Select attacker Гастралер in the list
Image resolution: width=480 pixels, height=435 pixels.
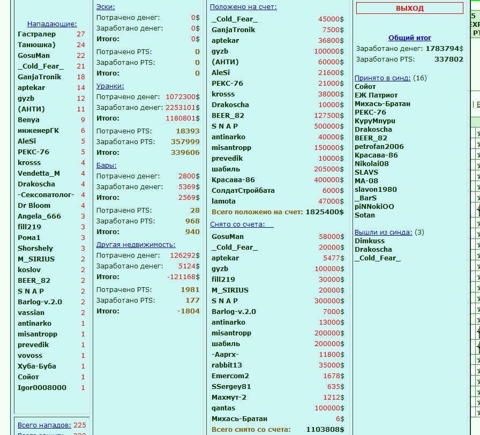click(x=37, y=34)
